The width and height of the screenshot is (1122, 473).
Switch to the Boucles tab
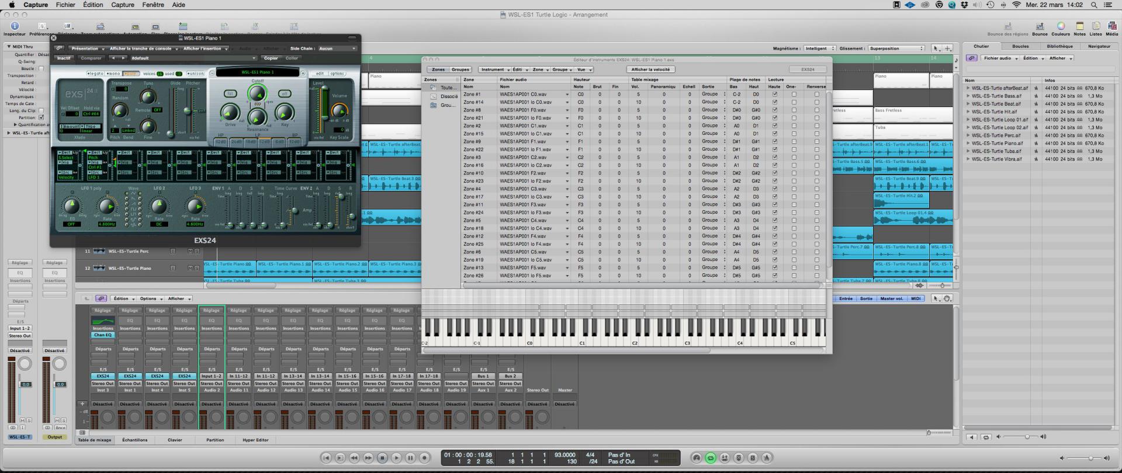pyautogui.click(x=1020, y=46)
